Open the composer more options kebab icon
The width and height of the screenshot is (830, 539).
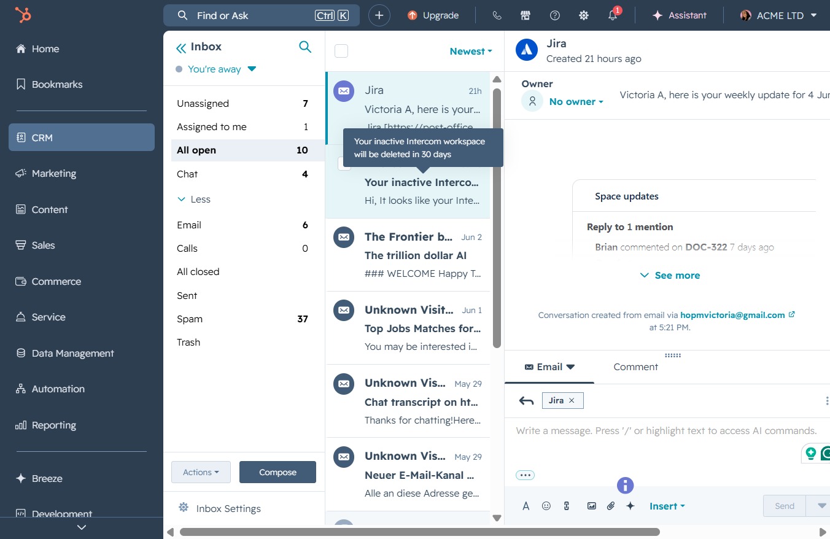pyautogui.click(x=827, y=401)
